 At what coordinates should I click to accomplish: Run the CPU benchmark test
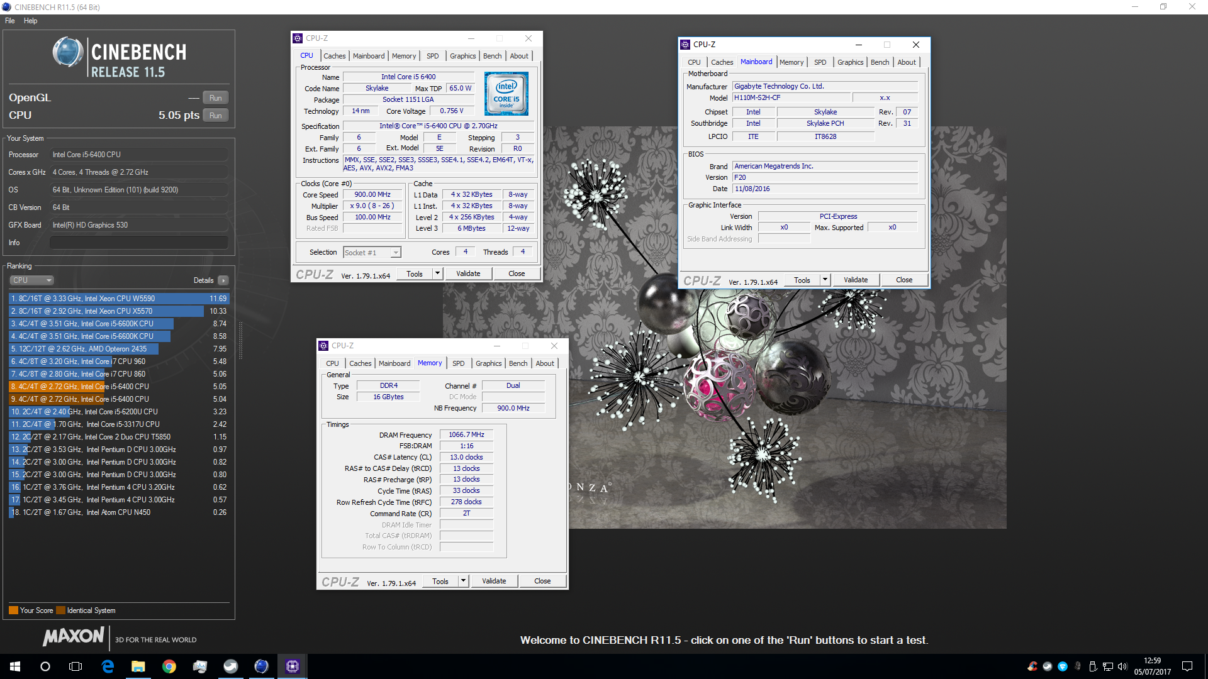click(216, 116)
